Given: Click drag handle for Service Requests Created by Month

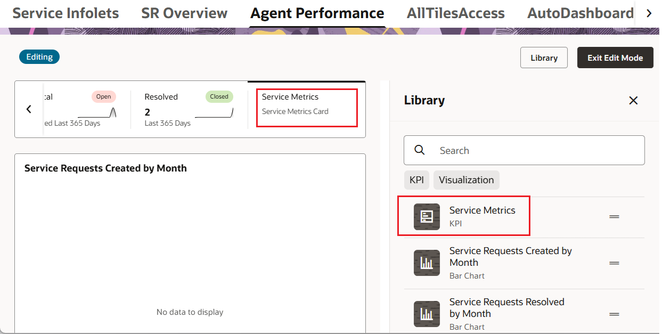Looking at the screenshot, I should point(614,263).
